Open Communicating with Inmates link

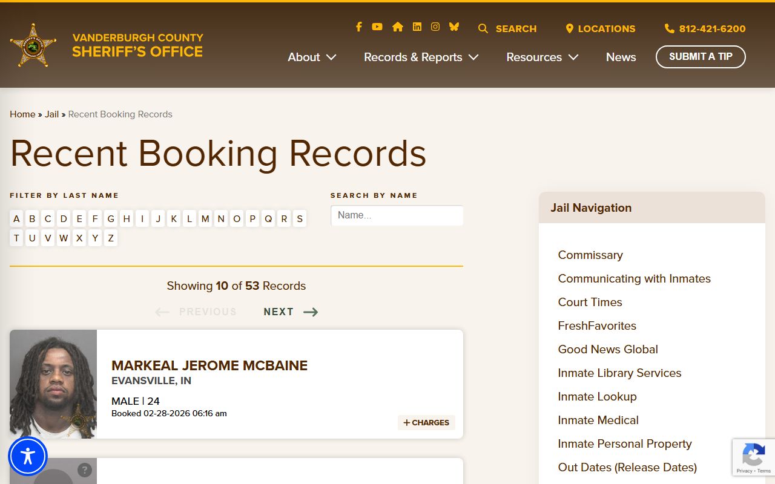[x=635, y=279]
